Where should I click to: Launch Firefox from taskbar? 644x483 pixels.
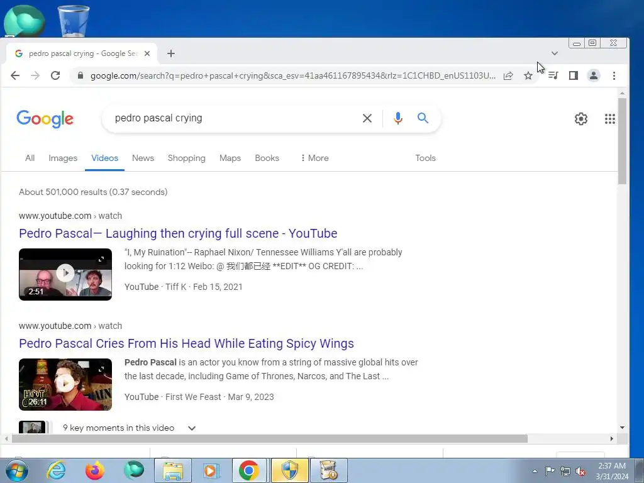click(x=95, y=470)
